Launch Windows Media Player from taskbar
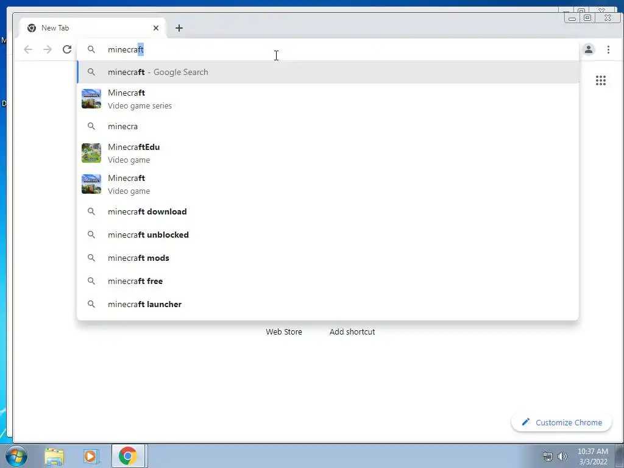This screenshot has width=624, height=468. click(90, 456)
